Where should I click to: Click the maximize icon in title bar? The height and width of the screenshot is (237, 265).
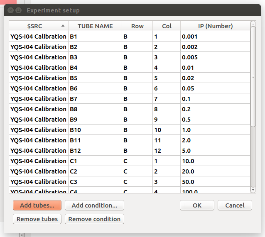(18, 10)
